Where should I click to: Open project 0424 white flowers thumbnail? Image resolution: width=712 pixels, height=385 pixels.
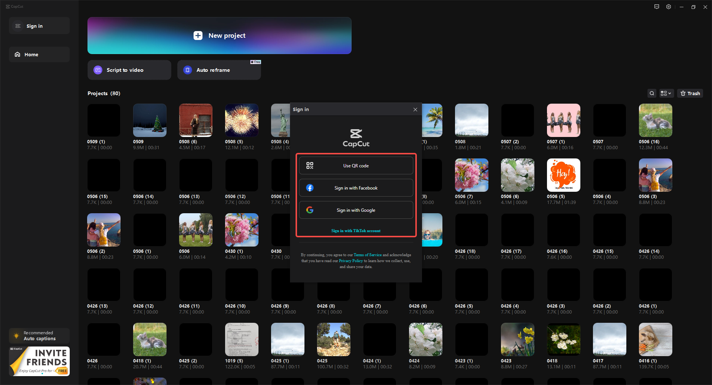[x=426, y=339]
